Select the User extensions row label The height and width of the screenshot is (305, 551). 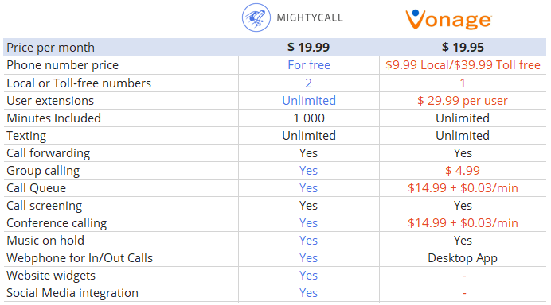pos(50,101)
